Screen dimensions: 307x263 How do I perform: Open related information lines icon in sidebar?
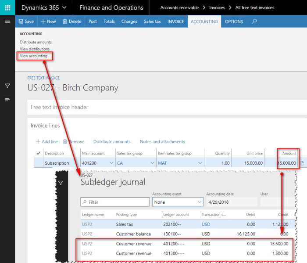pyautogui.click(x=7, y=100)
